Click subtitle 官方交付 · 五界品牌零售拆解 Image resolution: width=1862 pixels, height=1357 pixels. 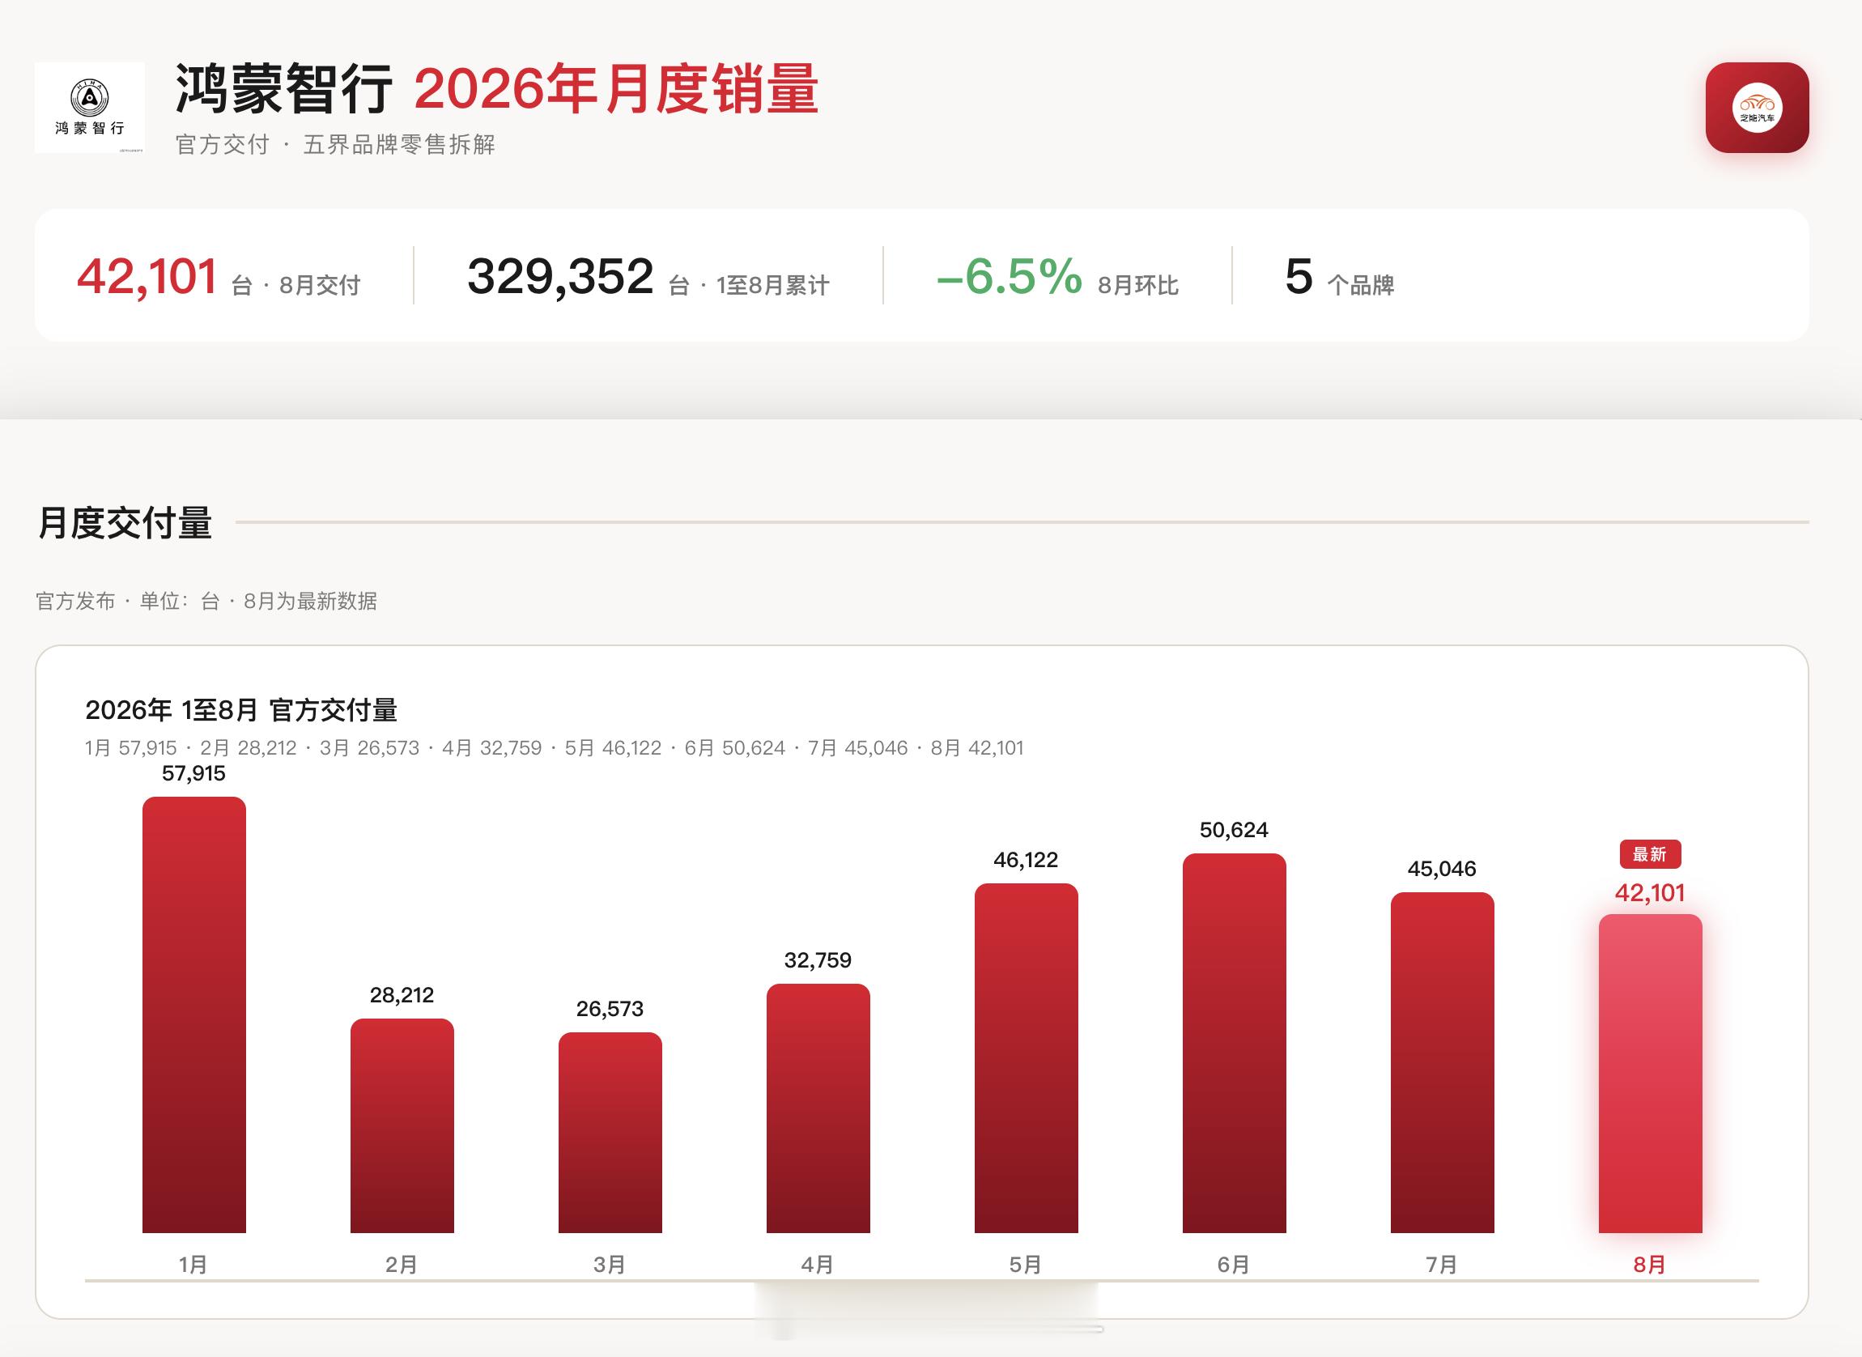click(335, 145)
